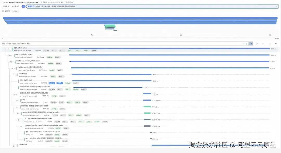Click the AI smart analysis sparkle icon

[x=23, y=6]
